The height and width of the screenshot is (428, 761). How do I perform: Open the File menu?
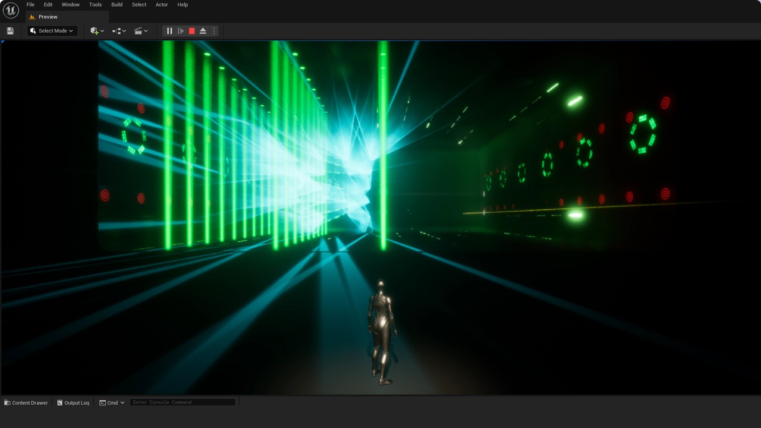[x=30, y=5]
